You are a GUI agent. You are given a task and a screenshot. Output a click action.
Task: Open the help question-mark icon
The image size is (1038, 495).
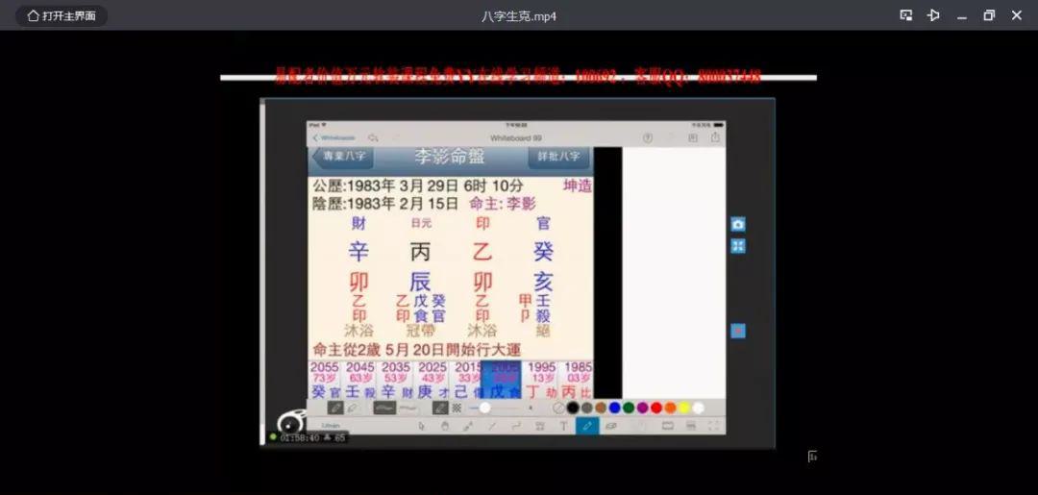point(648,137)
